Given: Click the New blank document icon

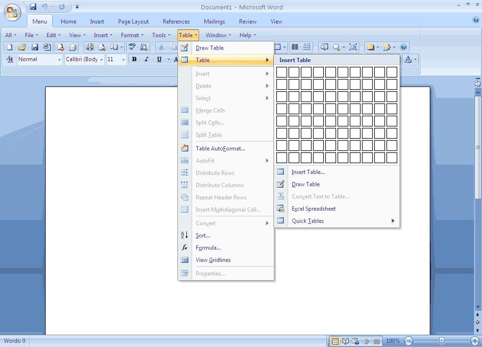Looking at the screenshot, I should pos(9,47).
